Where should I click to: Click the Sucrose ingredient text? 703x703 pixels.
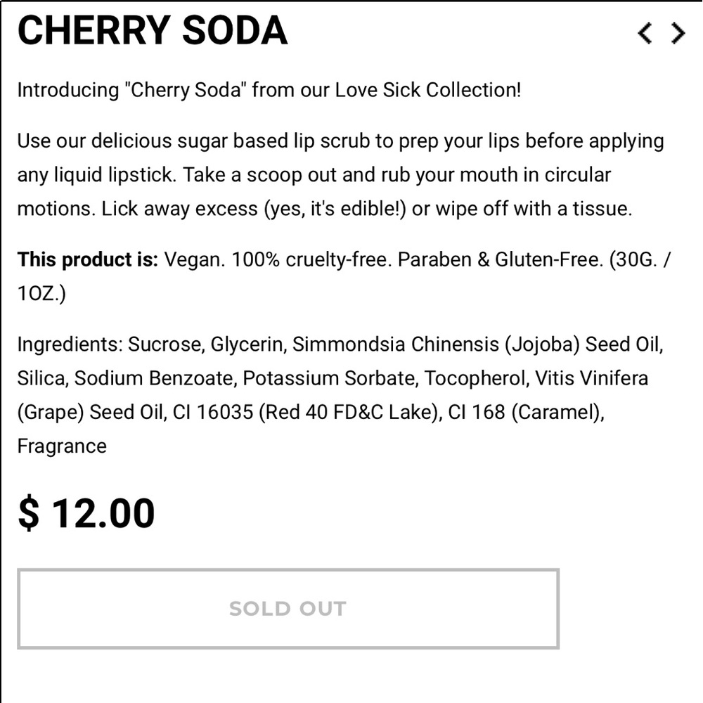pos(163,344)
